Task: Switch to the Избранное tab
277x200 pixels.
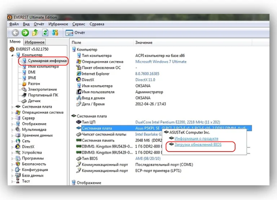Action: tap(35, 42)
